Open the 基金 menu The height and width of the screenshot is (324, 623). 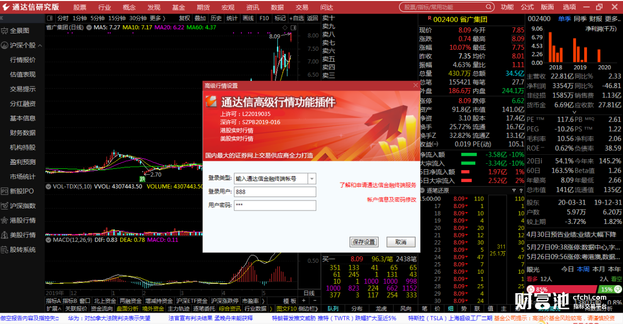[x=179, y=7]
